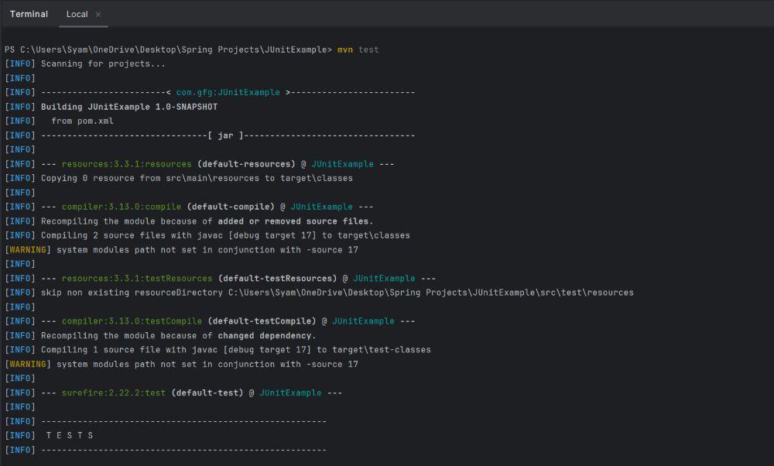
Task: Click the 'test' argument after mvn
Action: pyautogui.click(x=368, y=50)
